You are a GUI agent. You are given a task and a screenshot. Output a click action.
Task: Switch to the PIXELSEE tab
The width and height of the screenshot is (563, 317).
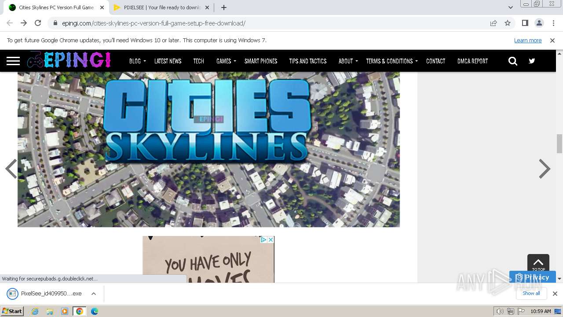point(161,7)
